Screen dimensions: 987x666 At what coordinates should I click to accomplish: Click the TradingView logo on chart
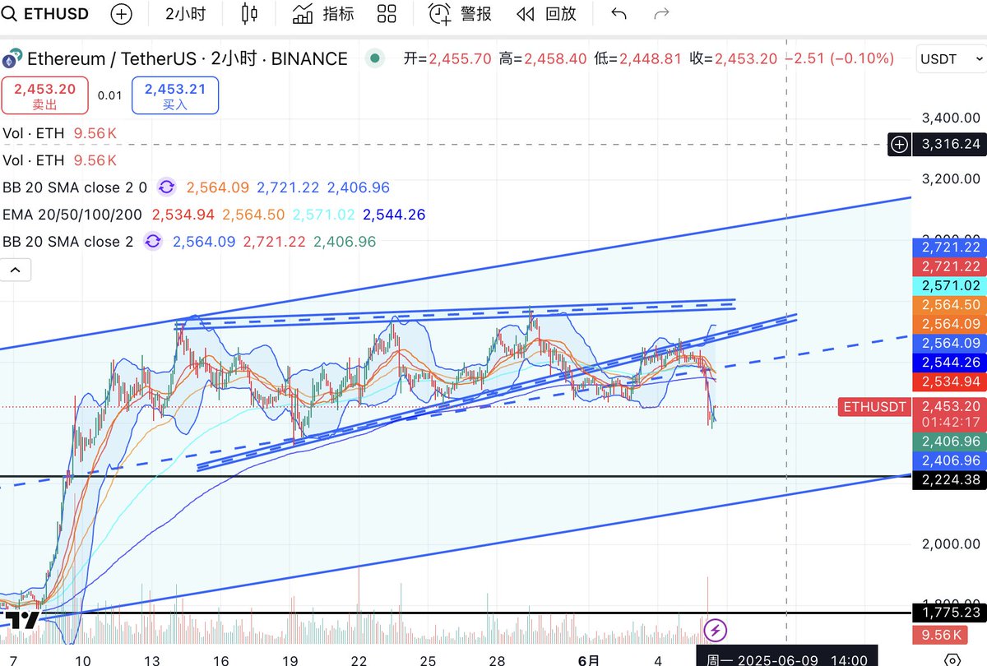[21, 620]
